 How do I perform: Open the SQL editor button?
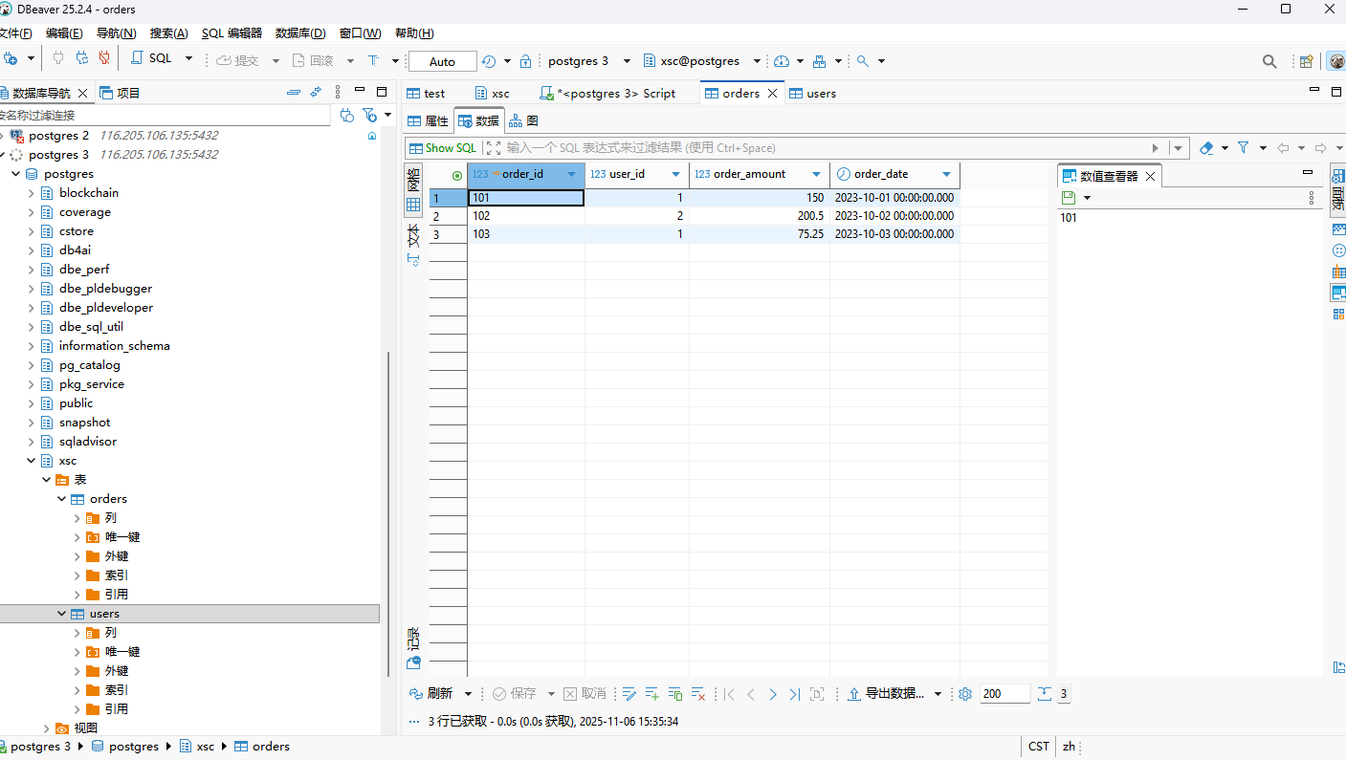pos(151,59)
